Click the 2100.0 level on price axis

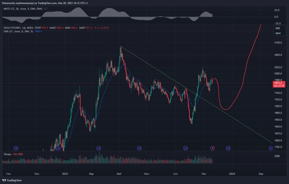(x=278, y=43)
